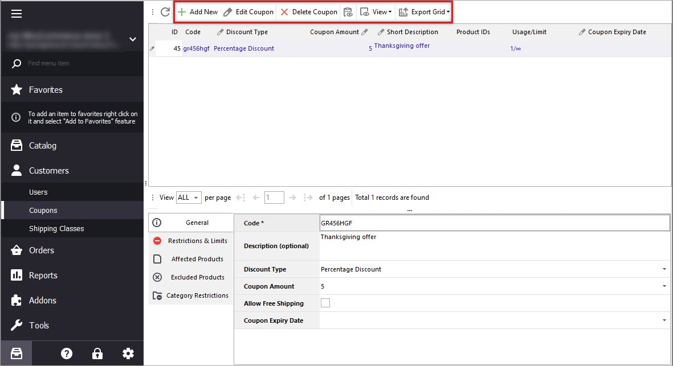Switch to Restrictions & Limits tab
Image resolution: width=673 pixels, height=366 pixels.
click(x=191, y=241)
